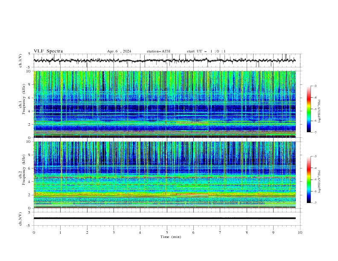Click the "-3" tick on the upper color bar
This screenshot has height=261, width=338.
pyautogui.click(x=315, y=86)
